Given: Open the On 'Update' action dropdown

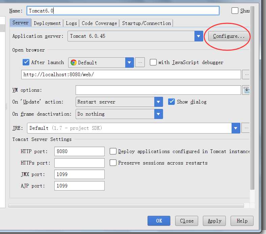Looking at the screenshot, I should [158, 102].
